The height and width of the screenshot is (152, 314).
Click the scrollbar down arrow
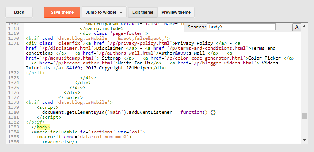click(305, 140)
